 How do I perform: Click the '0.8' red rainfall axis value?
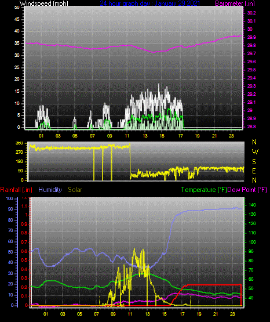(24, 233)
